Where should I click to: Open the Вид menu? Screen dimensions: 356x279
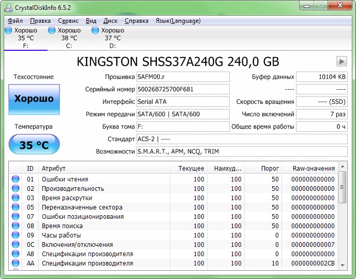[91, 21]
